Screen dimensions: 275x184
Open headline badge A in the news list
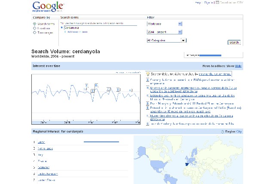point(148,80)
